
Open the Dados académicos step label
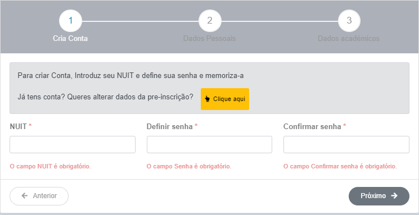349,38
